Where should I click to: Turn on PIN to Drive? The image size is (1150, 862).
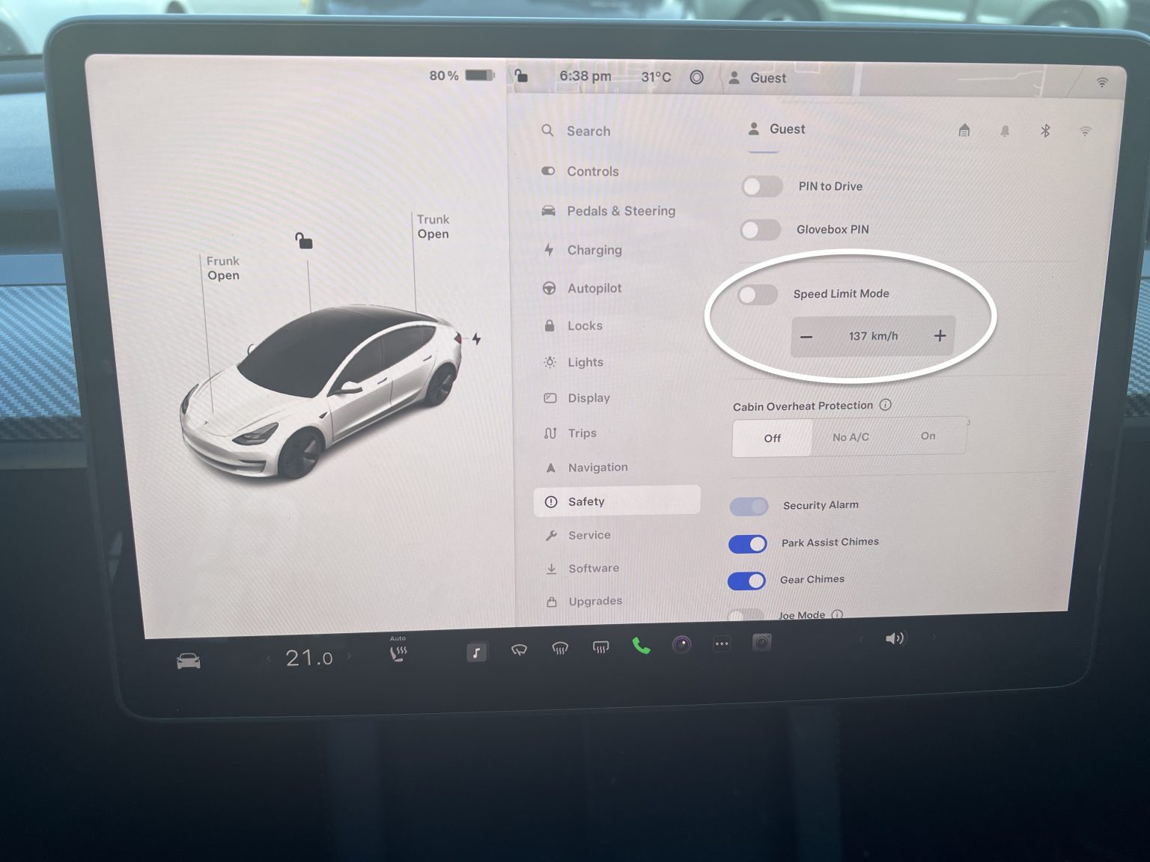point(761,186)
